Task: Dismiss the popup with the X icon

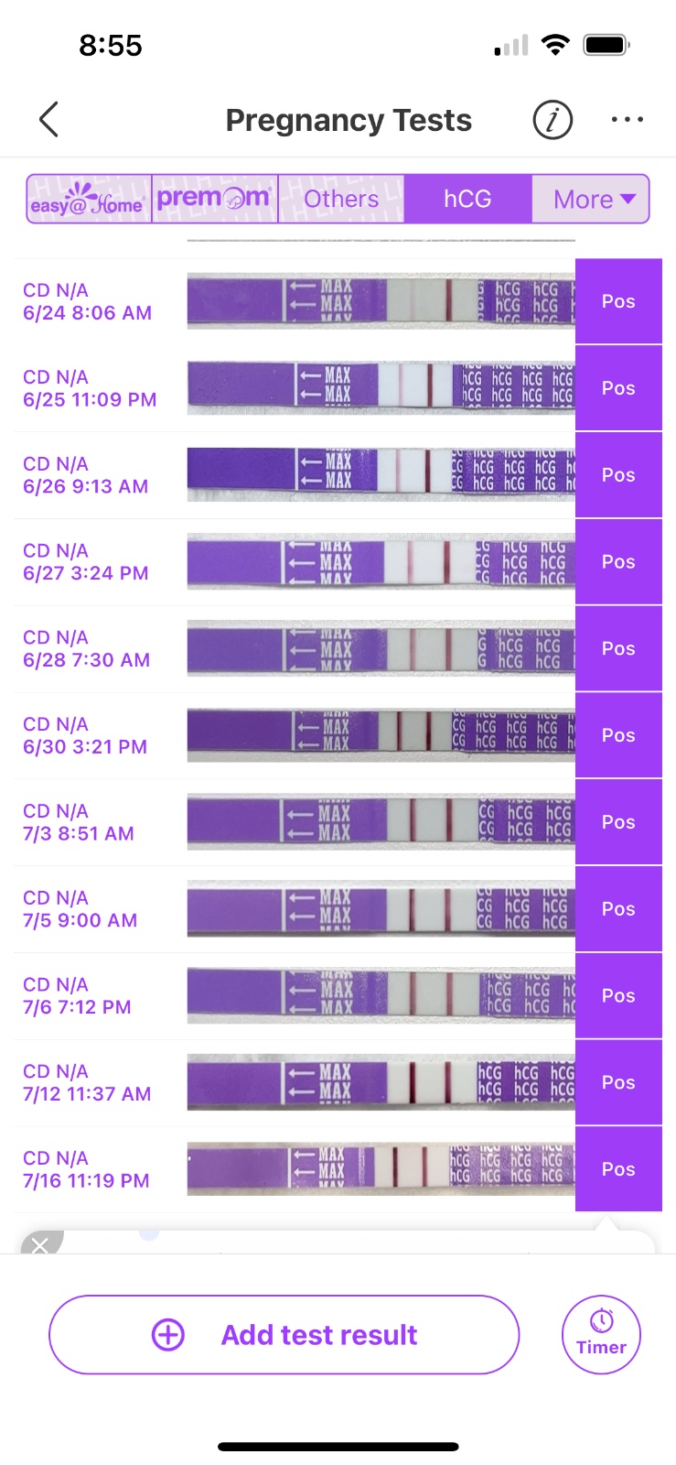Action: (39, 1245)
